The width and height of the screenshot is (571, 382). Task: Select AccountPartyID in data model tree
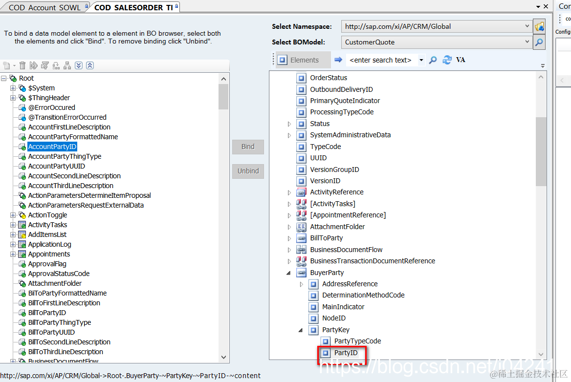pyautogui.click(x=52, y=147)
